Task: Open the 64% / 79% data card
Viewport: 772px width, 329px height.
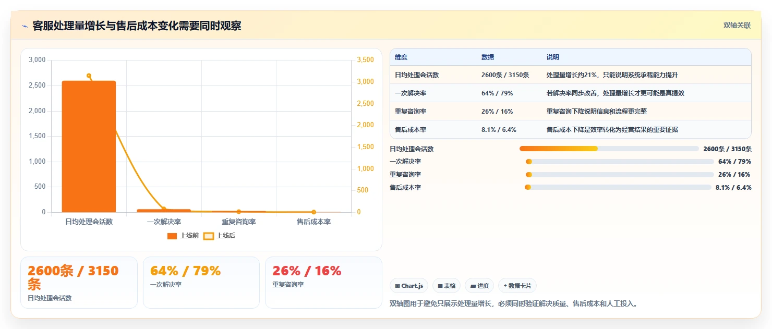Action: point(201,283)
